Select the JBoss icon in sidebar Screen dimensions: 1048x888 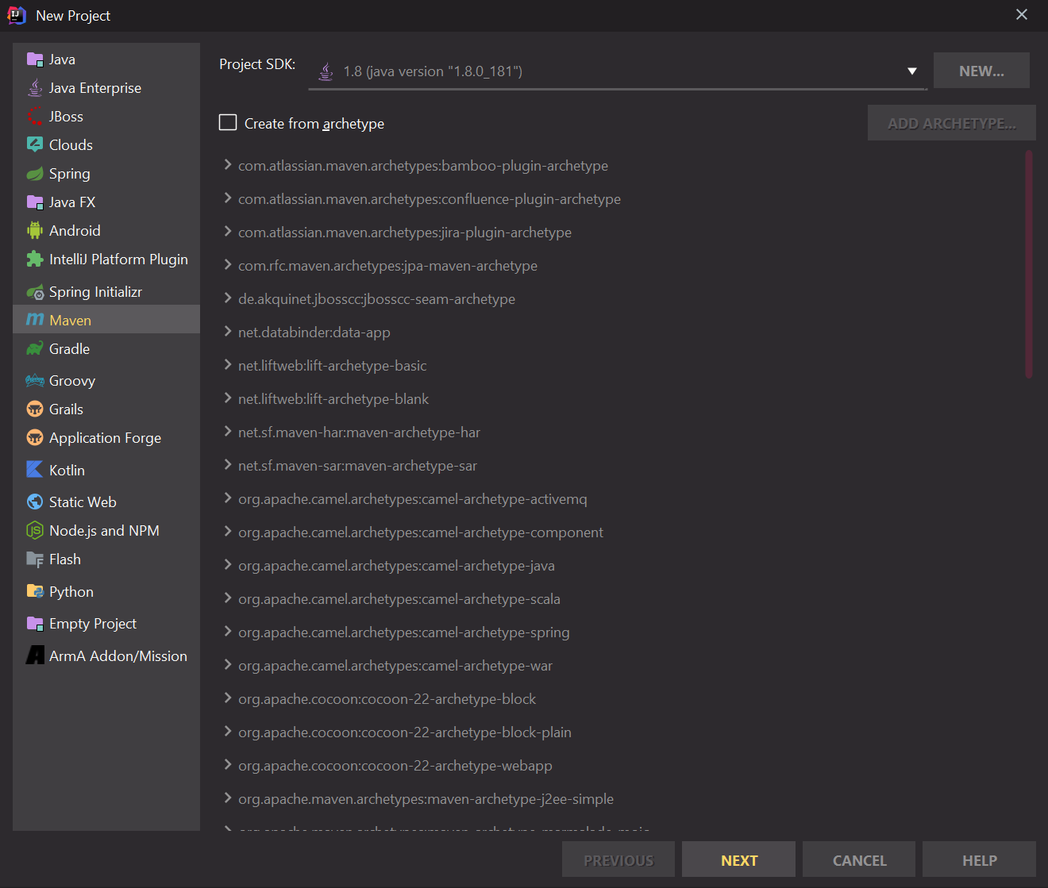pos(35,117)
